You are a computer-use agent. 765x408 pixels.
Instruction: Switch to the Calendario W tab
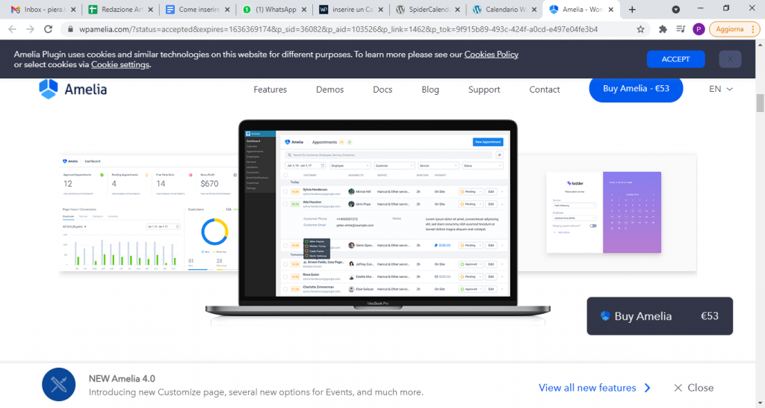click(x=504, y=9)
